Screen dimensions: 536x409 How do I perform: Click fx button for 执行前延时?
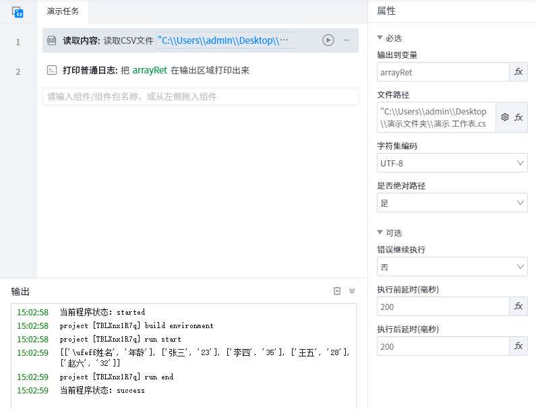pyautogui.click(x=518, y=306)
